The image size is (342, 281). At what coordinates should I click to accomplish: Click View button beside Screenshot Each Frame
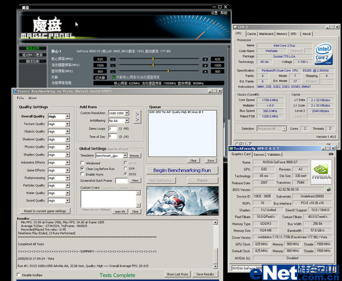click(x=135, y=180)
